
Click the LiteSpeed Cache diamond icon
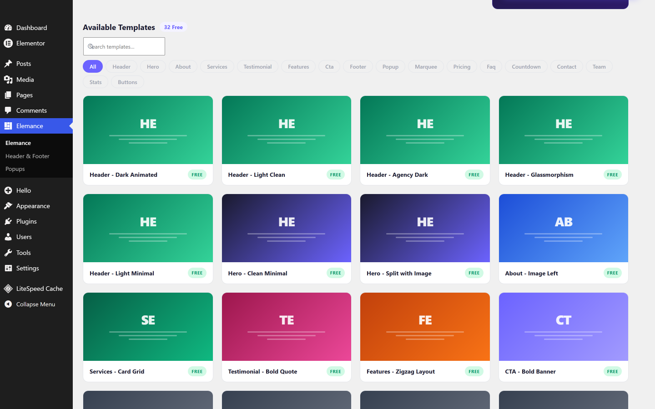click(x=8, y=289)
